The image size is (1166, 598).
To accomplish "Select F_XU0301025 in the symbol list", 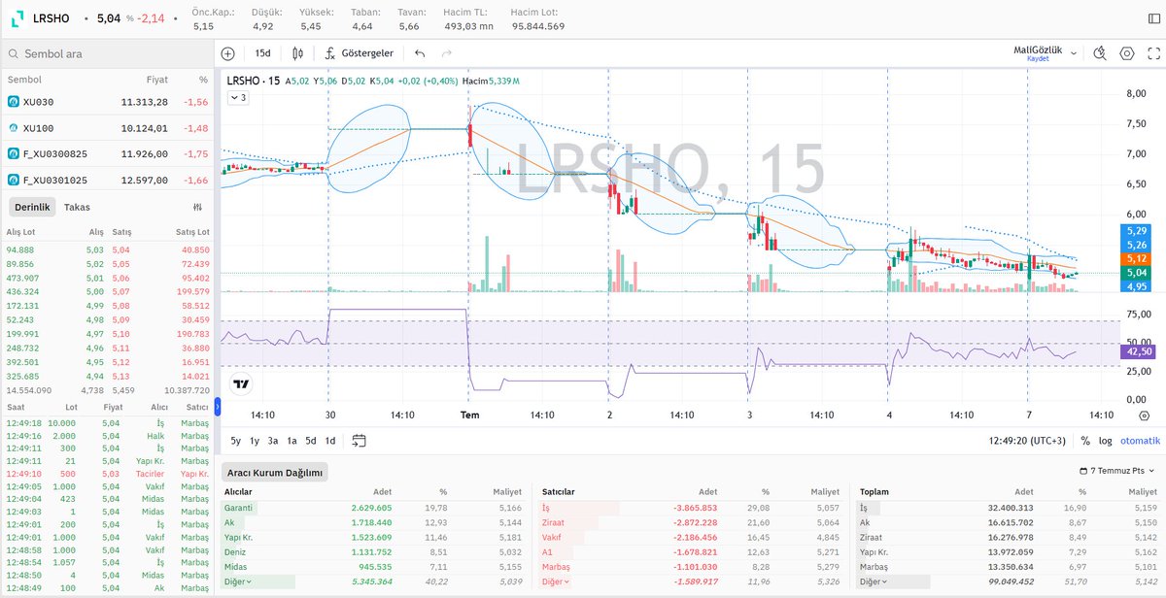I will [108, 180].
